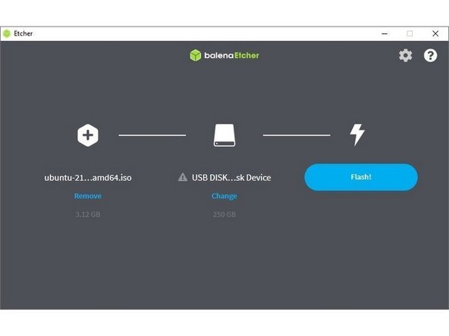The width and height of the screenshot is (449, 336).
Task: Remove the selected ubuntu image
Action: (x=88, y=196)
